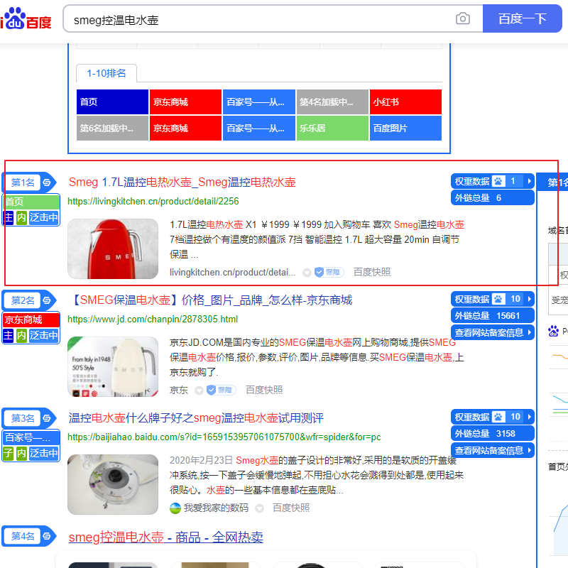This screenshot has height=568, width=568.
Task: Expand arrow on second result's 权重数据 badge
Action: tap(529, 299)
